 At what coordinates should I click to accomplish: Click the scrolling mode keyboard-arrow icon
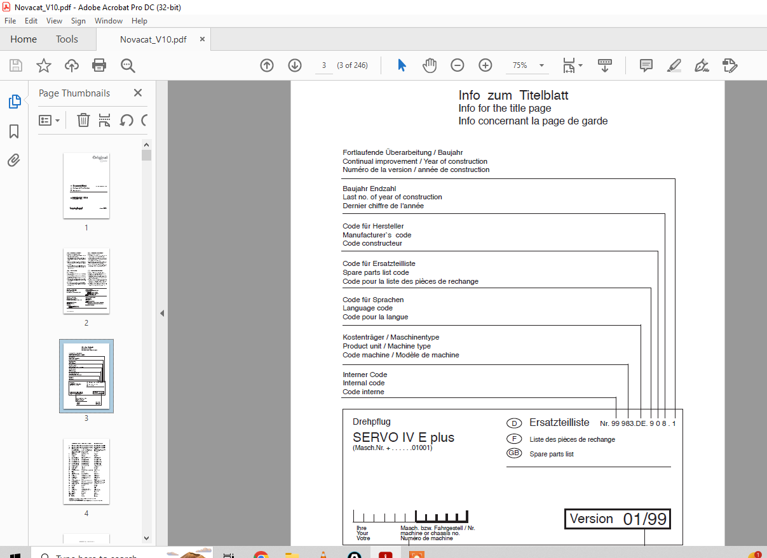(604, 65)
